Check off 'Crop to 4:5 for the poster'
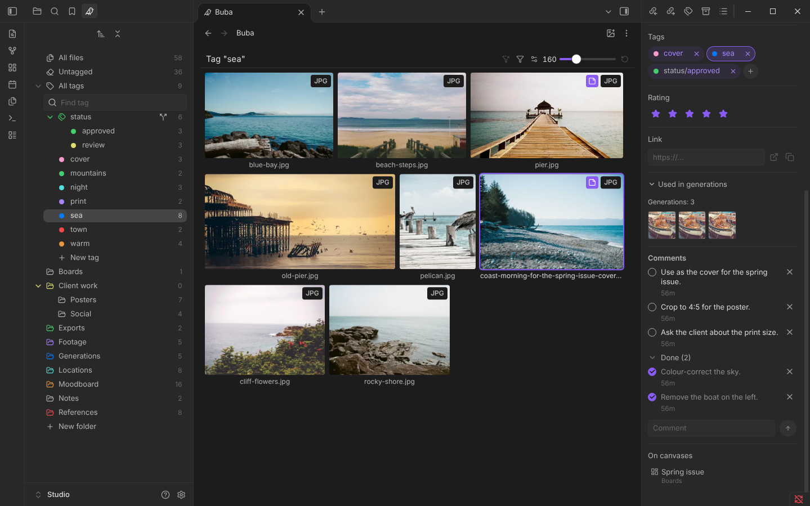The image size is (810, 506). 652,307
